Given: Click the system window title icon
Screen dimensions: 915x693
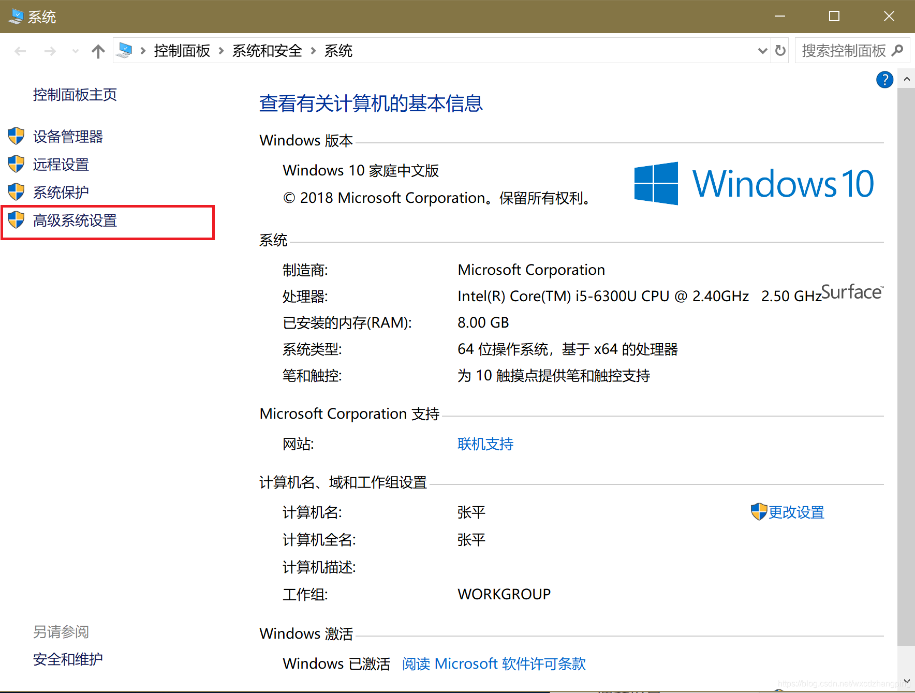Looking at the screenshot, I should point(16,17).
